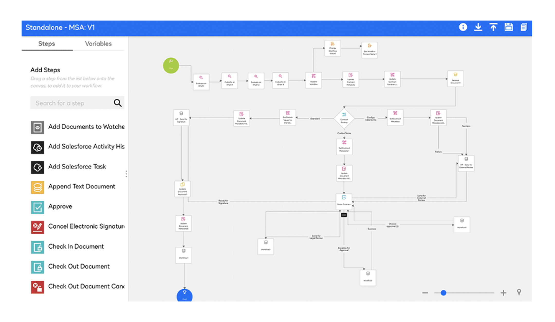Open the document copy icon in header
Screen dimensions: 555x322
523,27
